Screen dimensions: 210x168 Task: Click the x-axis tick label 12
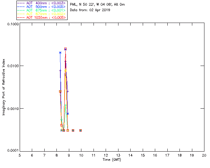point(106,155)
